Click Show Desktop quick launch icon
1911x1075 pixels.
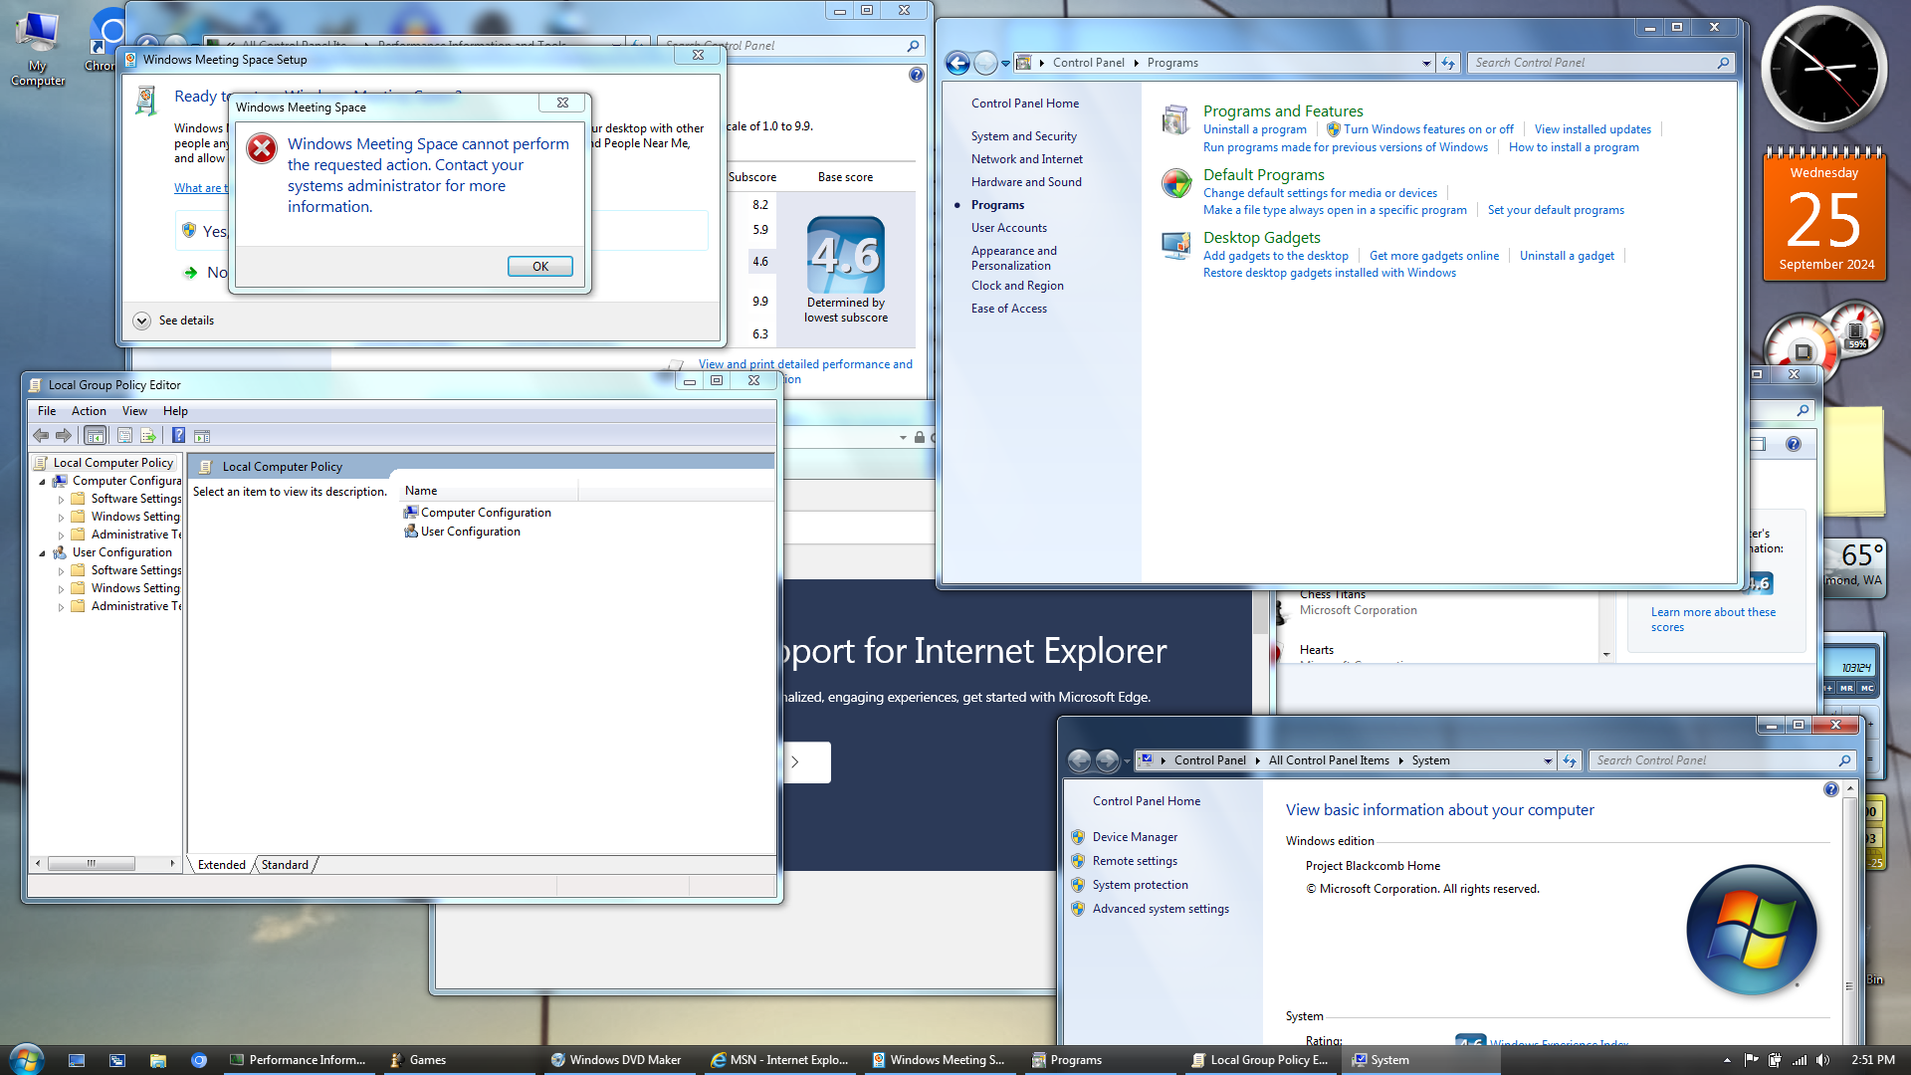click(x=77, y=1060)
